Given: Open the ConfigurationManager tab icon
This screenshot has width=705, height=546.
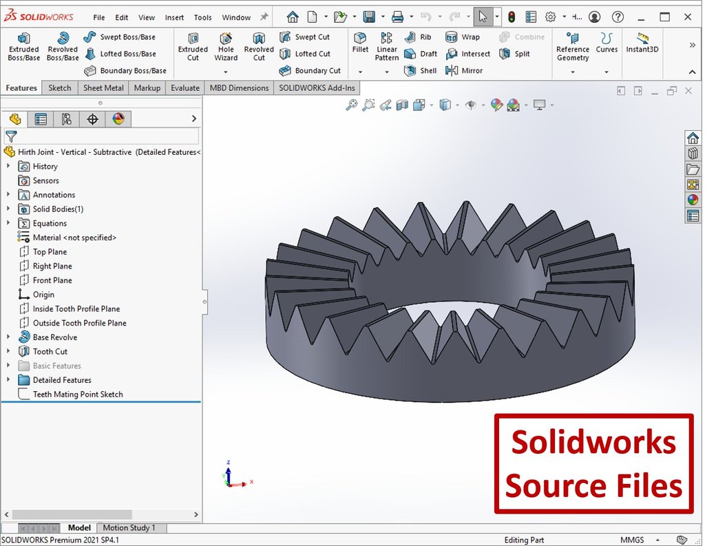Looking at the screenshot, I should tap(66, 119).
